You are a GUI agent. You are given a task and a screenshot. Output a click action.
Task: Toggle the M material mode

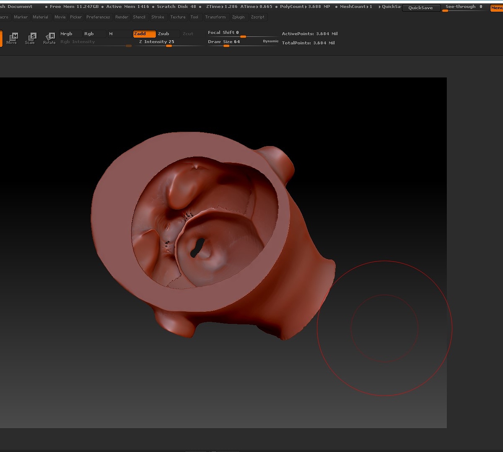[119, 34]
